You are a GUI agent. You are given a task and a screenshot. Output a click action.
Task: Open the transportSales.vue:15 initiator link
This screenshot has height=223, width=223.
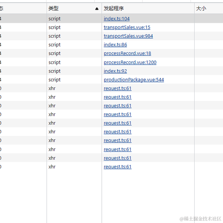[127, 27]
